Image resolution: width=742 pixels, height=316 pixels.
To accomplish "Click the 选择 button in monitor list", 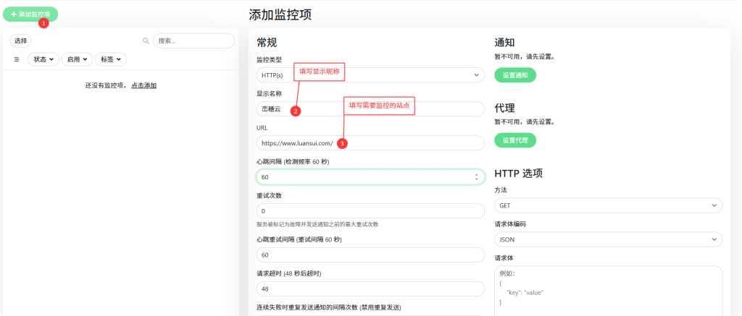I will (20, 40).
